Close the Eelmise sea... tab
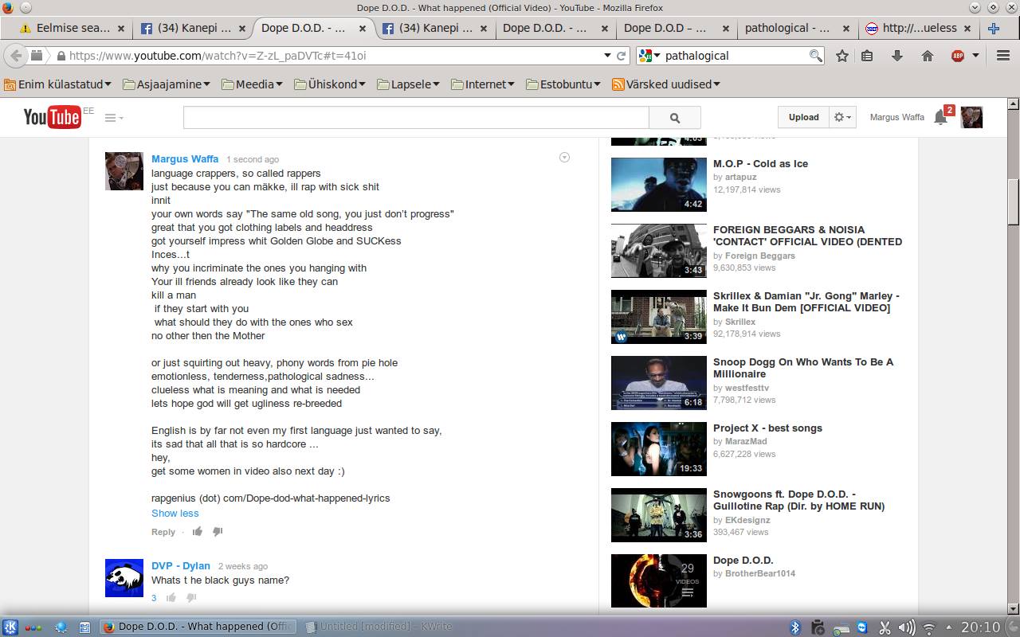This screenshot has height=637, width=1020. point(121,28)
